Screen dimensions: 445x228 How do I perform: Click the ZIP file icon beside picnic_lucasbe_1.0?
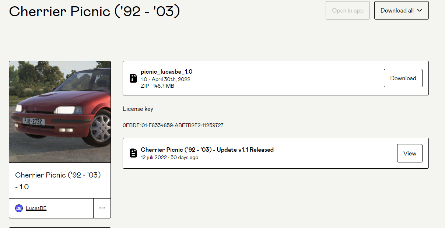tap(133, 78)
